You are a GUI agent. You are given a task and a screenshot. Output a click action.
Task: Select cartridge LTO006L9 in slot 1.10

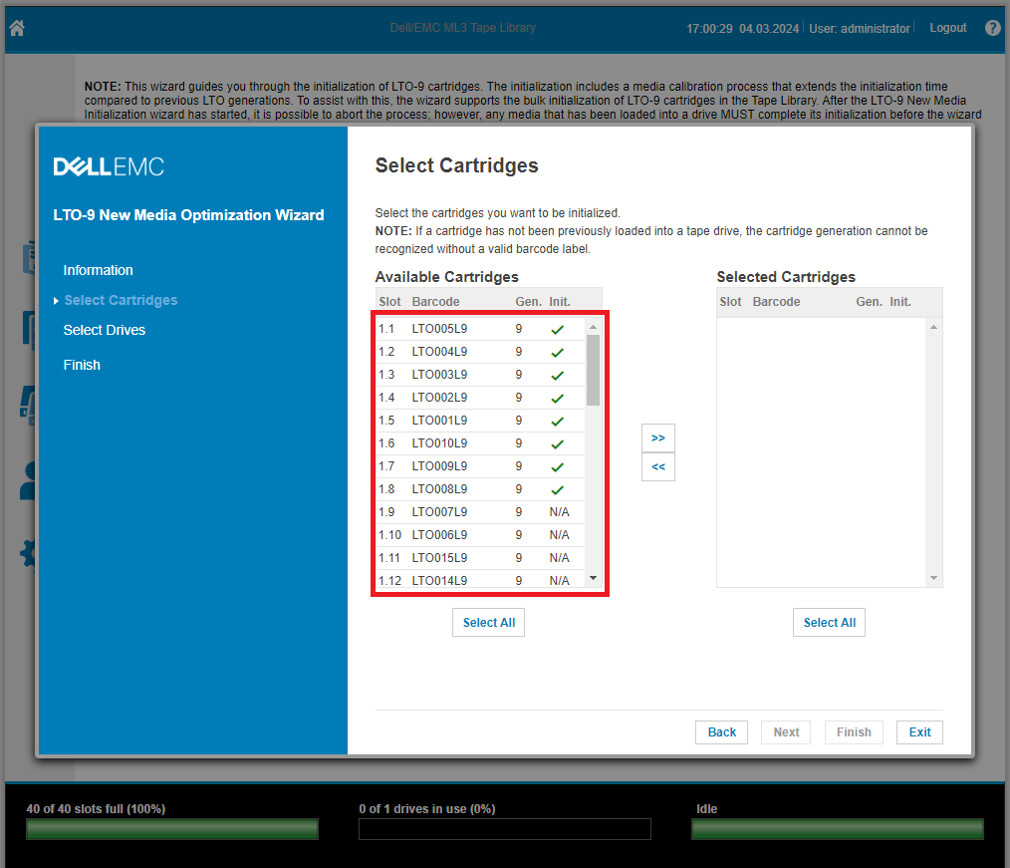pyautogui.click(x=480, y=535)
